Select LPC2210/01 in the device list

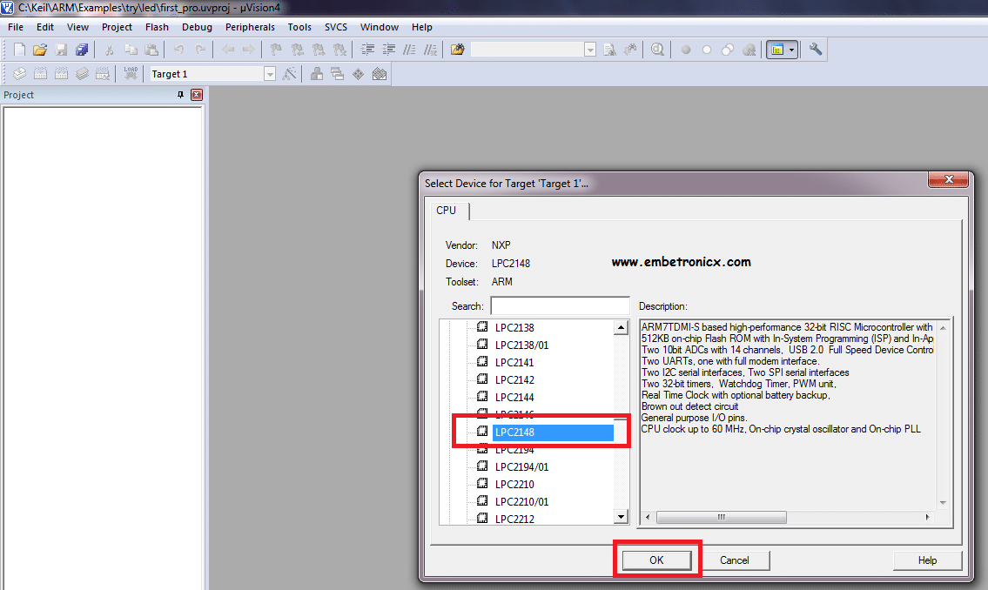pos(521,502)
